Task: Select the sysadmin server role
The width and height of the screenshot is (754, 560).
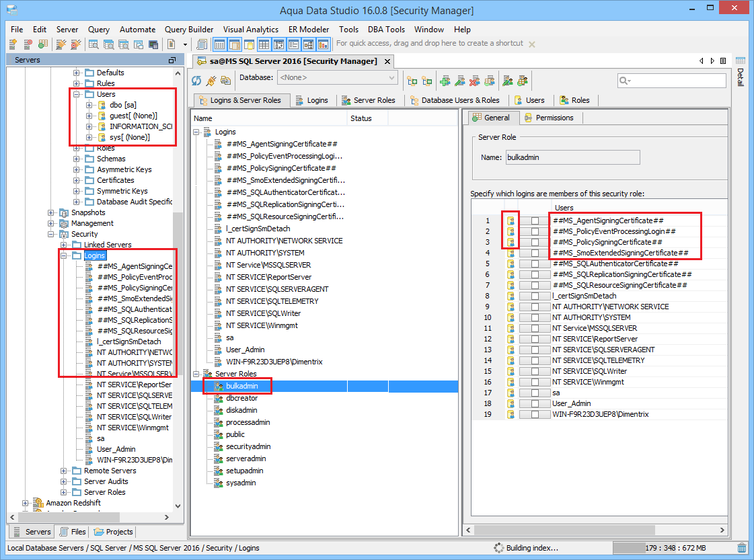Action: click(241, 483)
